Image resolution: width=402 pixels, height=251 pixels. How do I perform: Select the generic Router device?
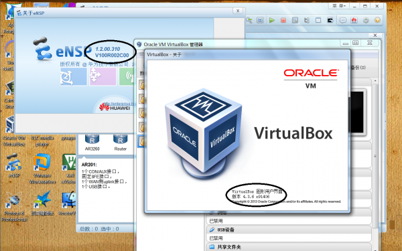120,143
